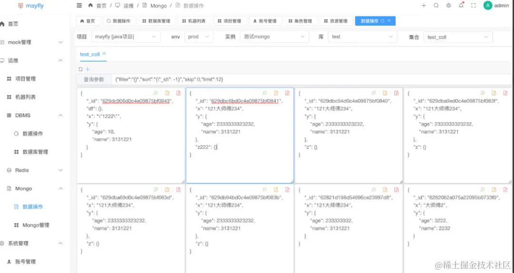Close the test_coll collection tab
The height and width of the screenshot is (273, 514).
pos(104,53)
